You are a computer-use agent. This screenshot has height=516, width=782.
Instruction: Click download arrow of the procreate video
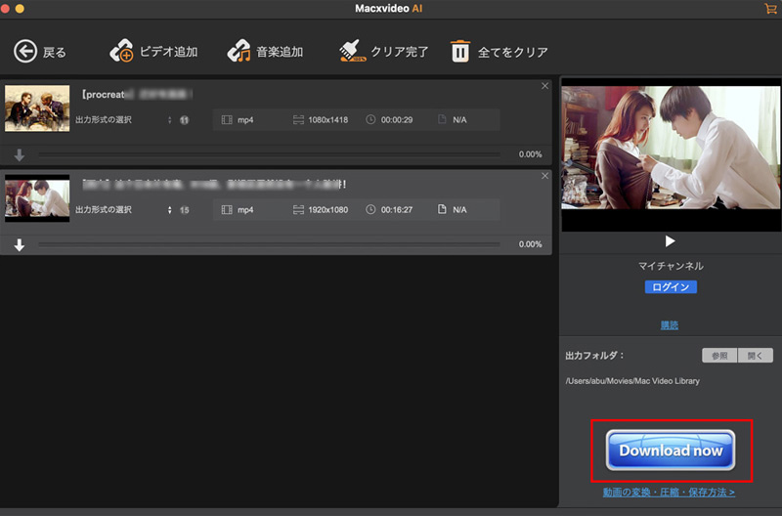(x=20, y=155)
